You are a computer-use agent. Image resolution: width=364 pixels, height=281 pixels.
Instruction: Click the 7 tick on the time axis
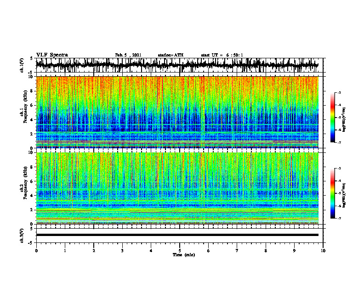(237, 251)
